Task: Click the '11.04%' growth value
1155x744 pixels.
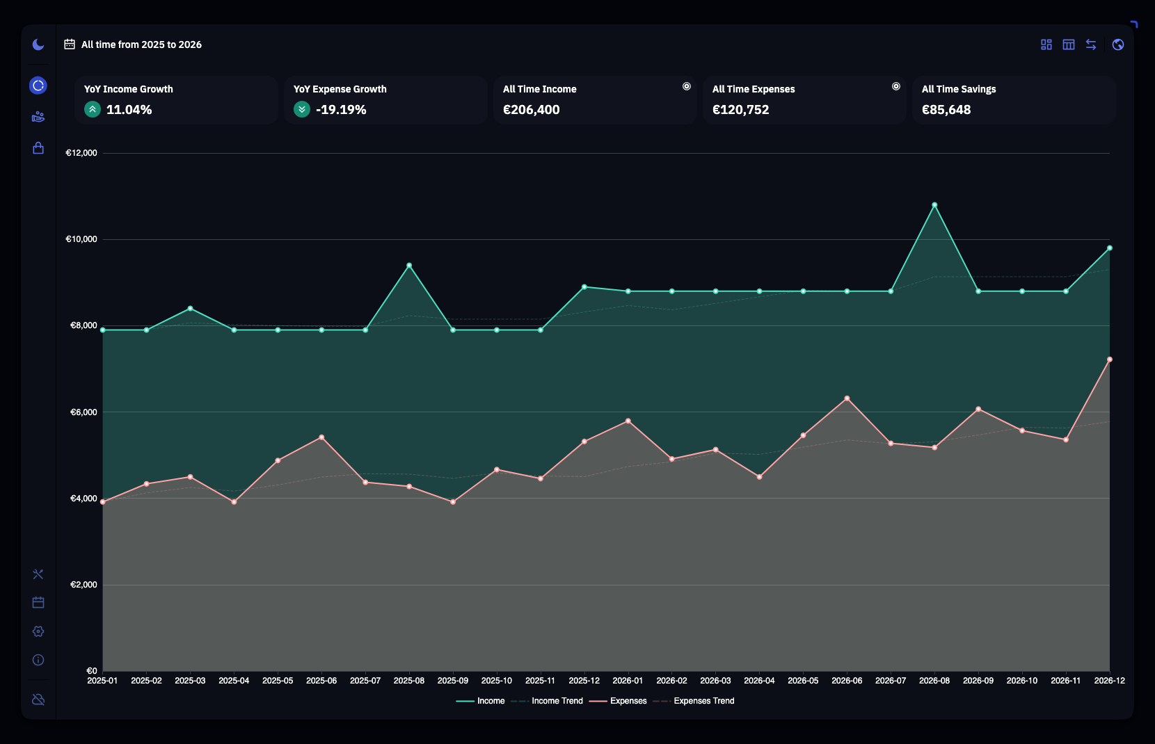Action: click(x=129, y=110)
